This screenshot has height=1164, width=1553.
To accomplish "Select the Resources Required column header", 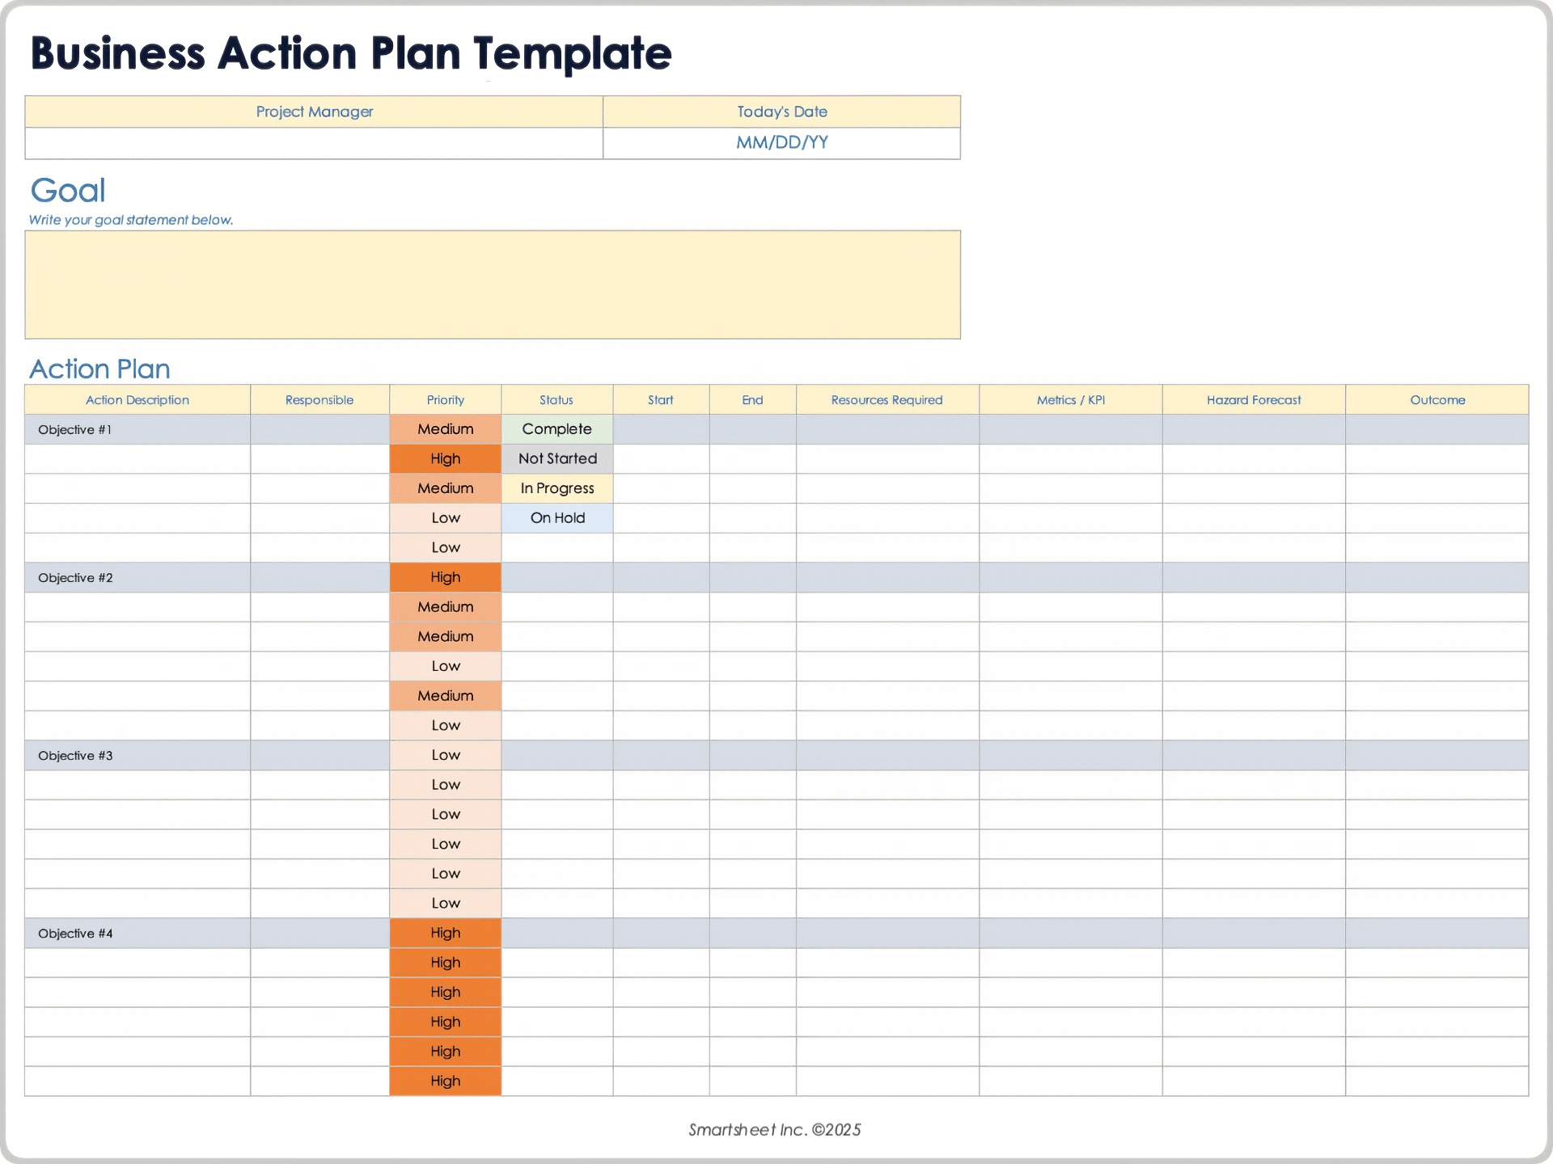I will [x=887, y=400].
